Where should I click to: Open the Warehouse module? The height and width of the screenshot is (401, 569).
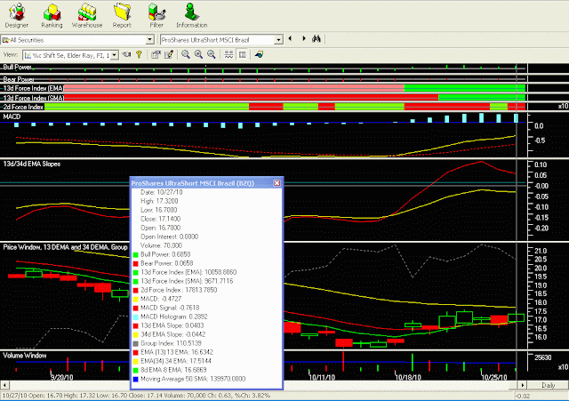click(x=87, y=16)
